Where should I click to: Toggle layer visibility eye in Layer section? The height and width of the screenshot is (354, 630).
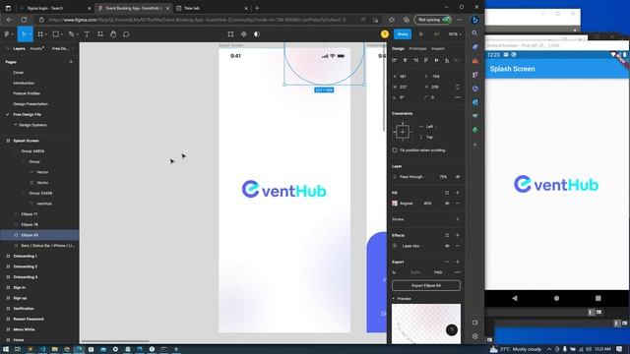(457, 177)
